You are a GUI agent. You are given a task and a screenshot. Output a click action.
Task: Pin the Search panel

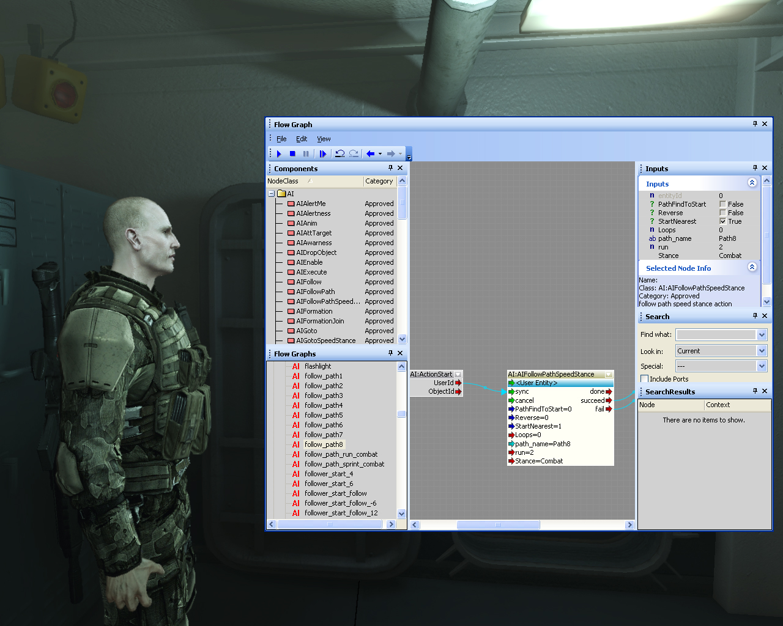point(755,316)
